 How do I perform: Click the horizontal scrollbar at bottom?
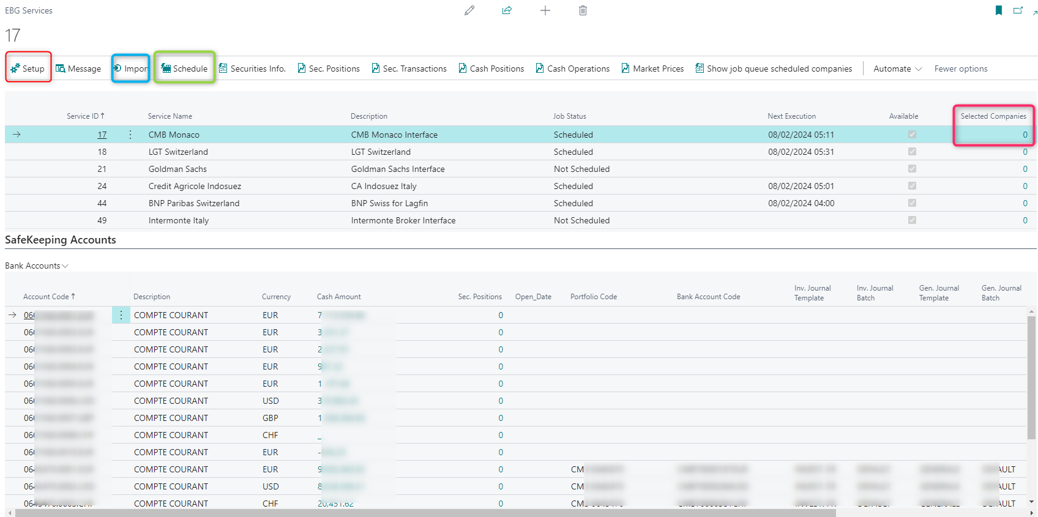425,513
